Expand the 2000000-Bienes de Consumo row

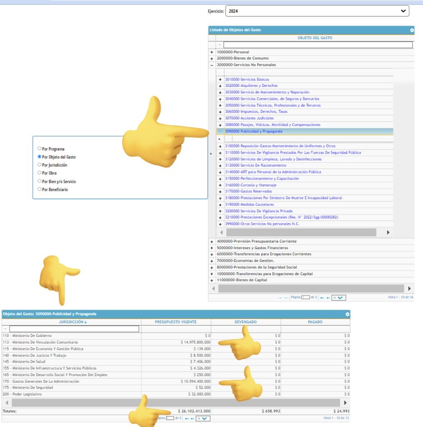[x=212, y=58]
